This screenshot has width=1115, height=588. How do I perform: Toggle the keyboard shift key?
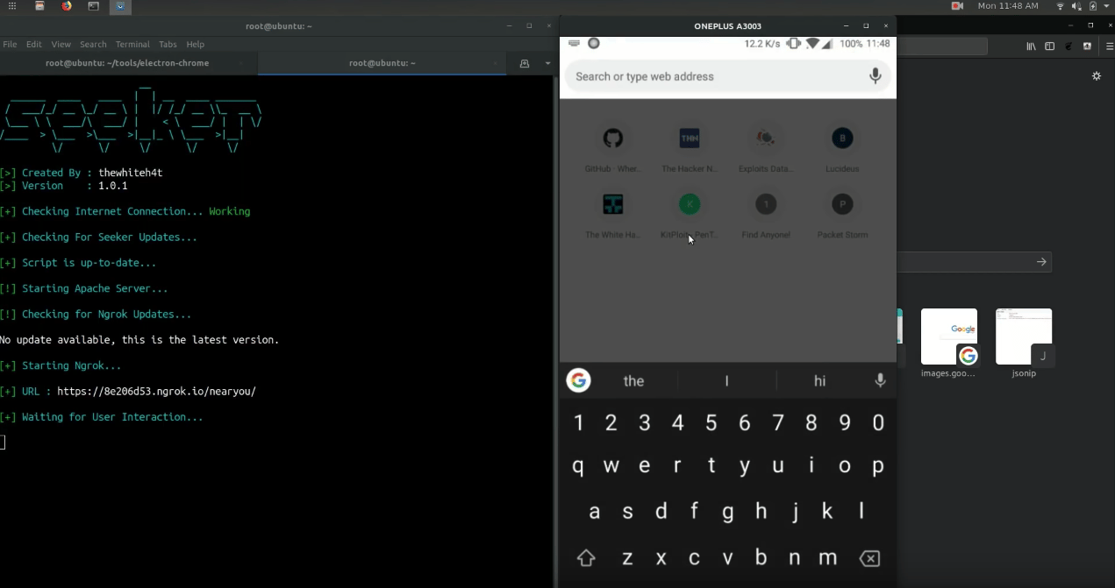pyautogui.click(x=586, y=558)
